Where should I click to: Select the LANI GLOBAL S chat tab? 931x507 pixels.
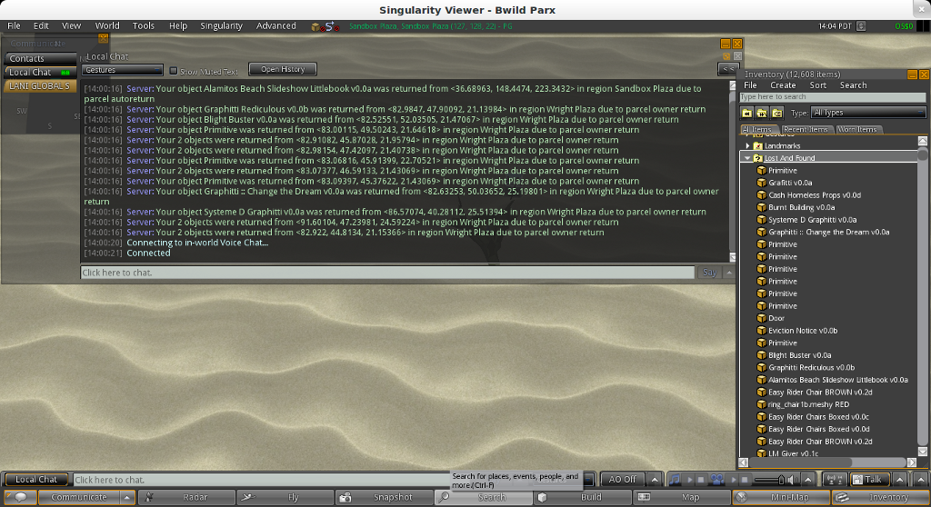[39, 86]
